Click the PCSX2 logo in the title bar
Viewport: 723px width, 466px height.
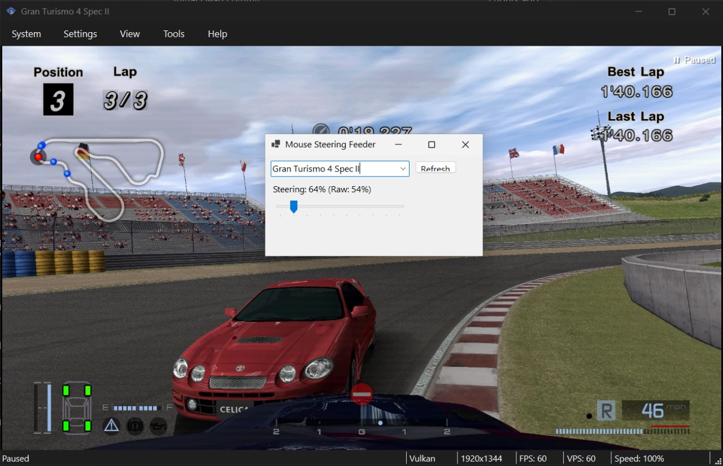[x=10, y=11]
